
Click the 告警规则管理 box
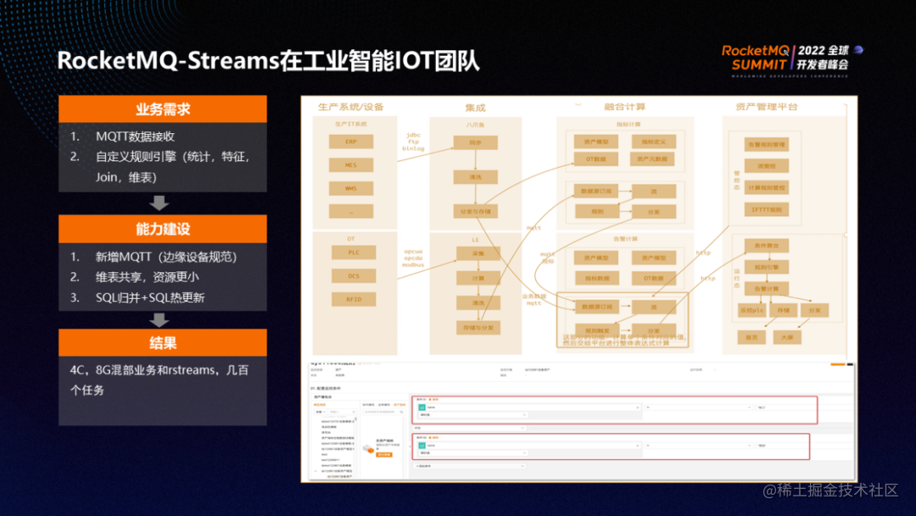coord(767,144)
